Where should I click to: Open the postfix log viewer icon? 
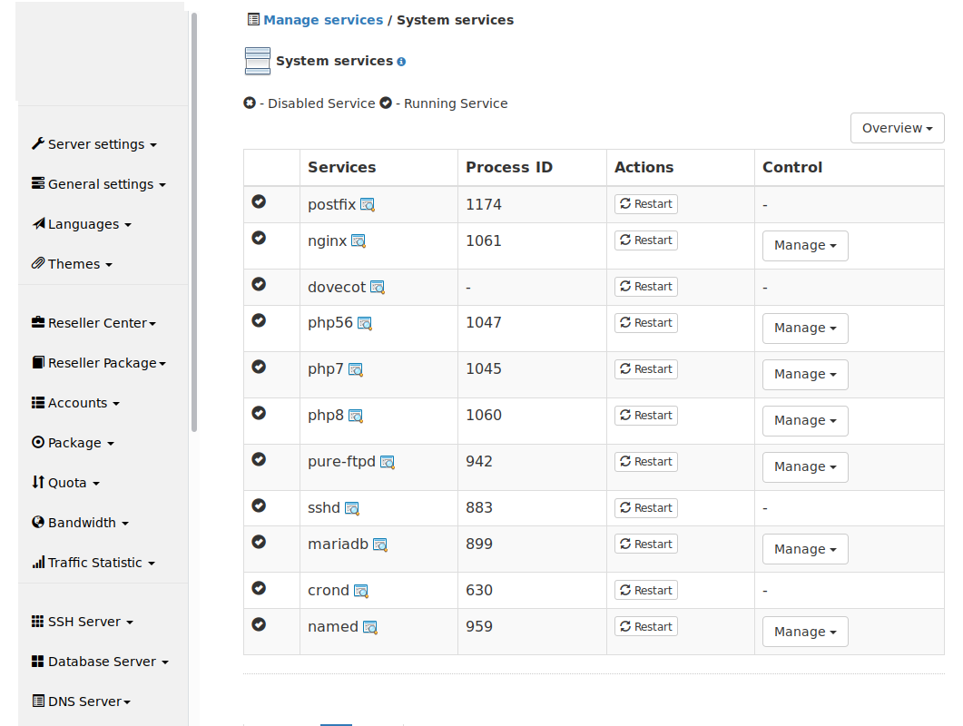(368, 204)
